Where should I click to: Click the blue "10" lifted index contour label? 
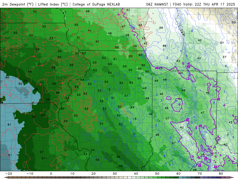205,132
